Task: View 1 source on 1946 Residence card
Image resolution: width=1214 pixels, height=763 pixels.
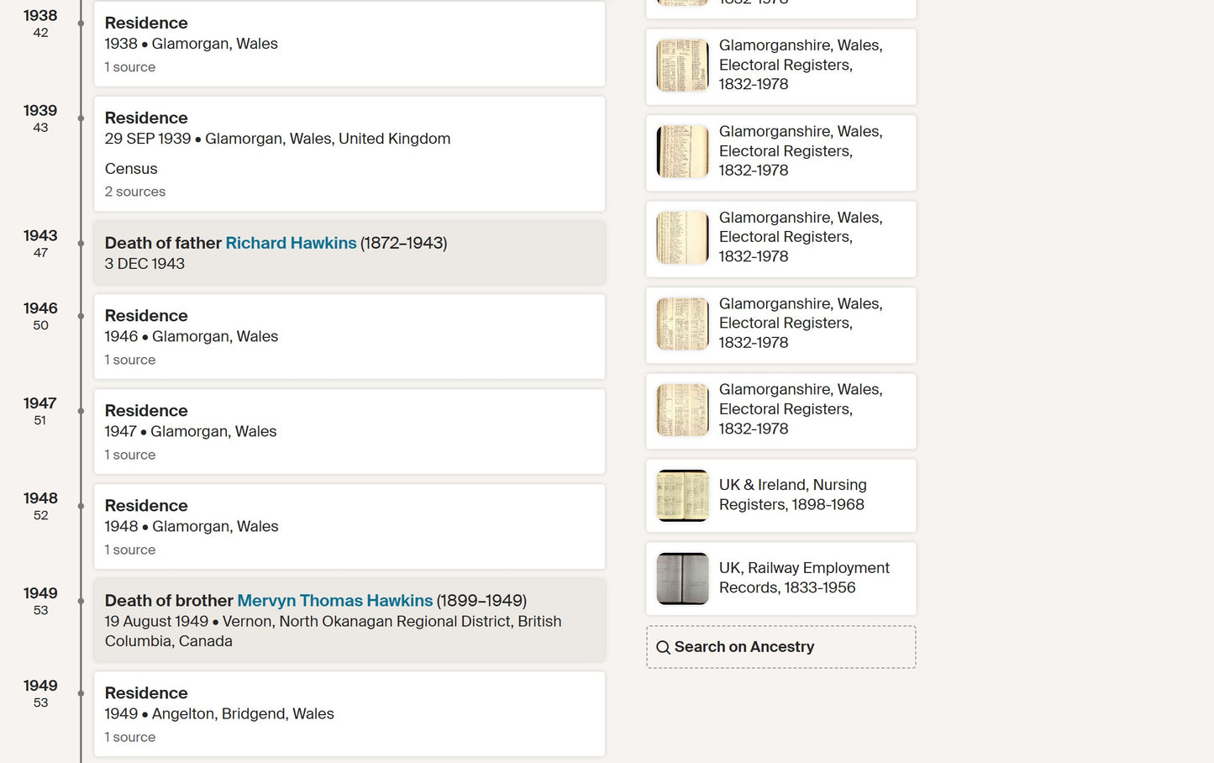Action: 130,360
